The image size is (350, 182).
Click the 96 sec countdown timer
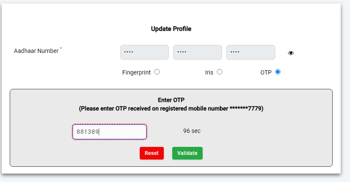tap(192, 131)
